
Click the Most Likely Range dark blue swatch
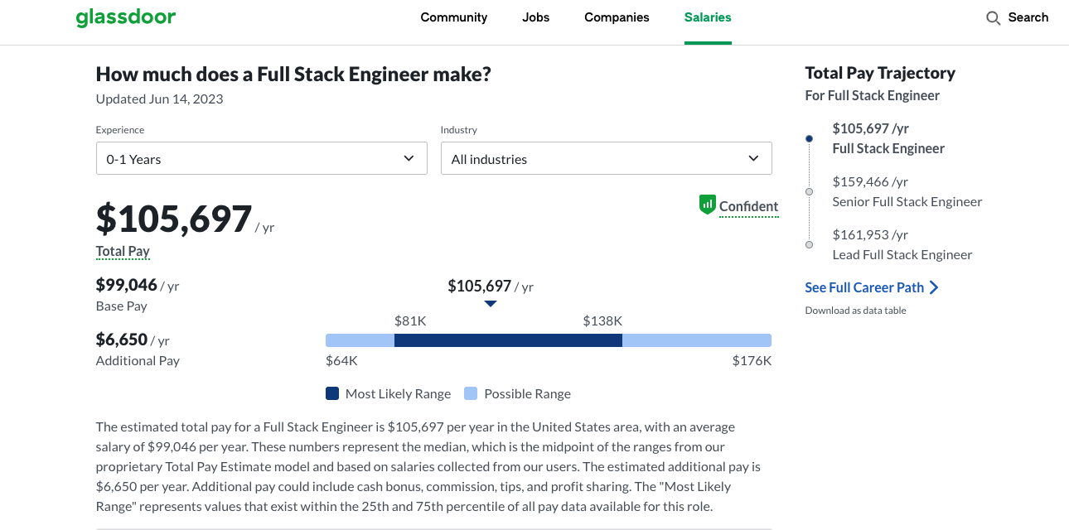332,394
